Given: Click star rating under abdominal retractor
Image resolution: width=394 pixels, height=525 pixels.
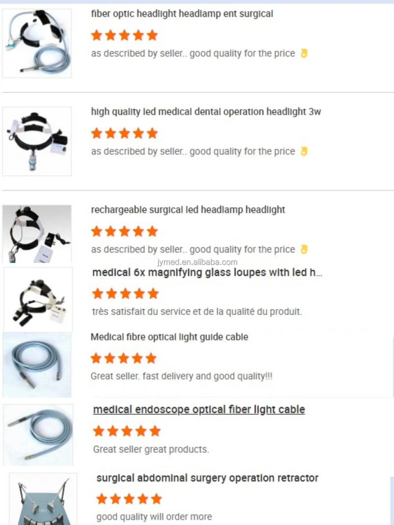Looking at the screenshot, I should point(129,499).
